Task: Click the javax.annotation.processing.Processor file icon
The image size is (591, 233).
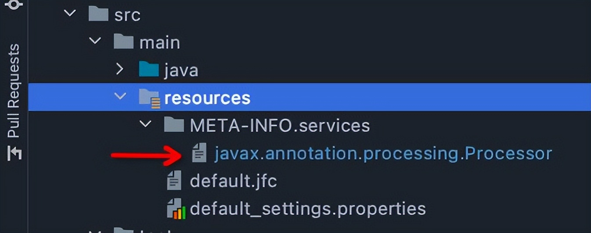Action: (x=199, y=153)
